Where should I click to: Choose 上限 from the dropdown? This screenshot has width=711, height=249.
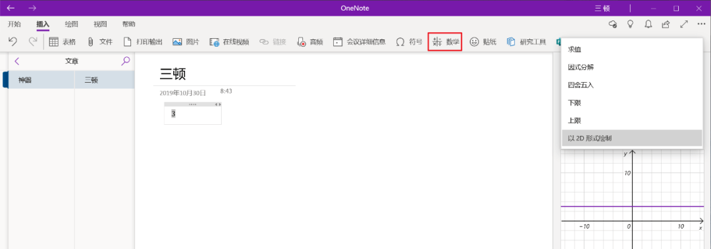[632, 120]
